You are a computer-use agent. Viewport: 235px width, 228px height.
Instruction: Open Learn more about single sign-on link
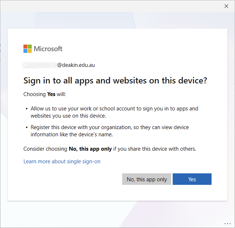[62, 161]
